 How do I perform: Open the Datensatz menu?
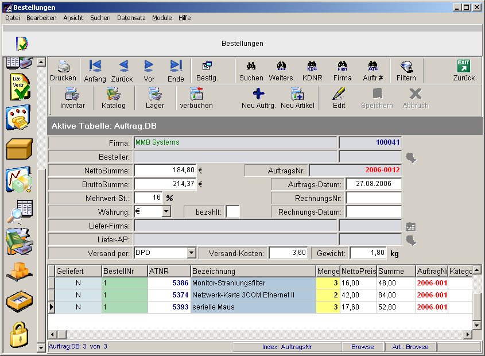point(131,18)
